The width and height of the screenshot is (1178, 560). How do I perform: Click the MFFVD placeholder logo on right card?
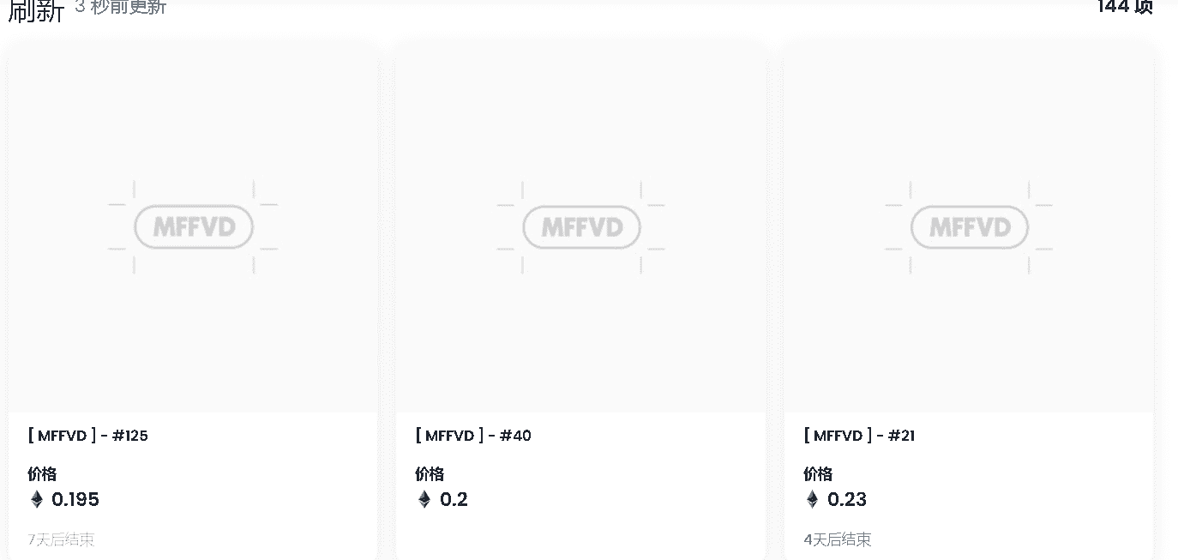(969, 226)
